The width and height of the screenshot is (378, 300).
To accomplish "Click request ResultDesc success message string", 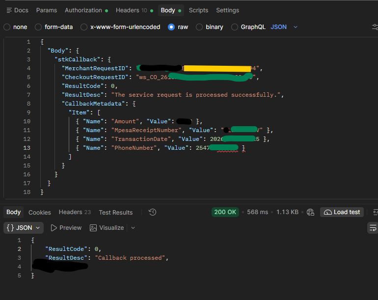I will pyautogui.click(x=196, y=95).
